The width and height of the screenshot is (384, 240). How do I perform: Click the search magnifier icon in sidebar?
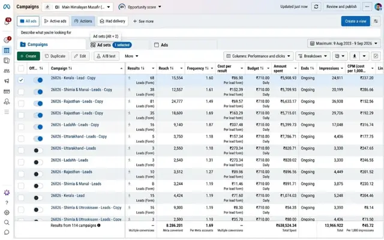click(7, 223)
